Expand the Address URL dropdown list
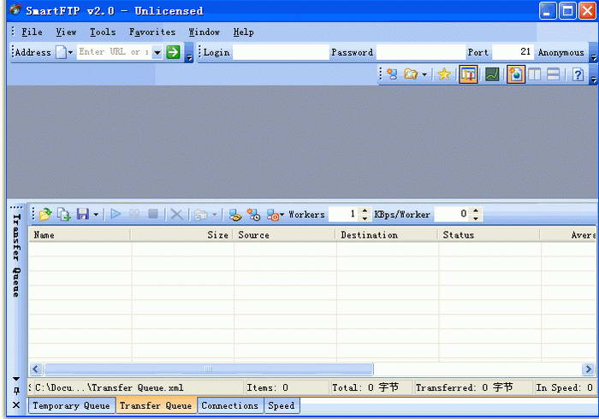 click(x=157, y=52)
